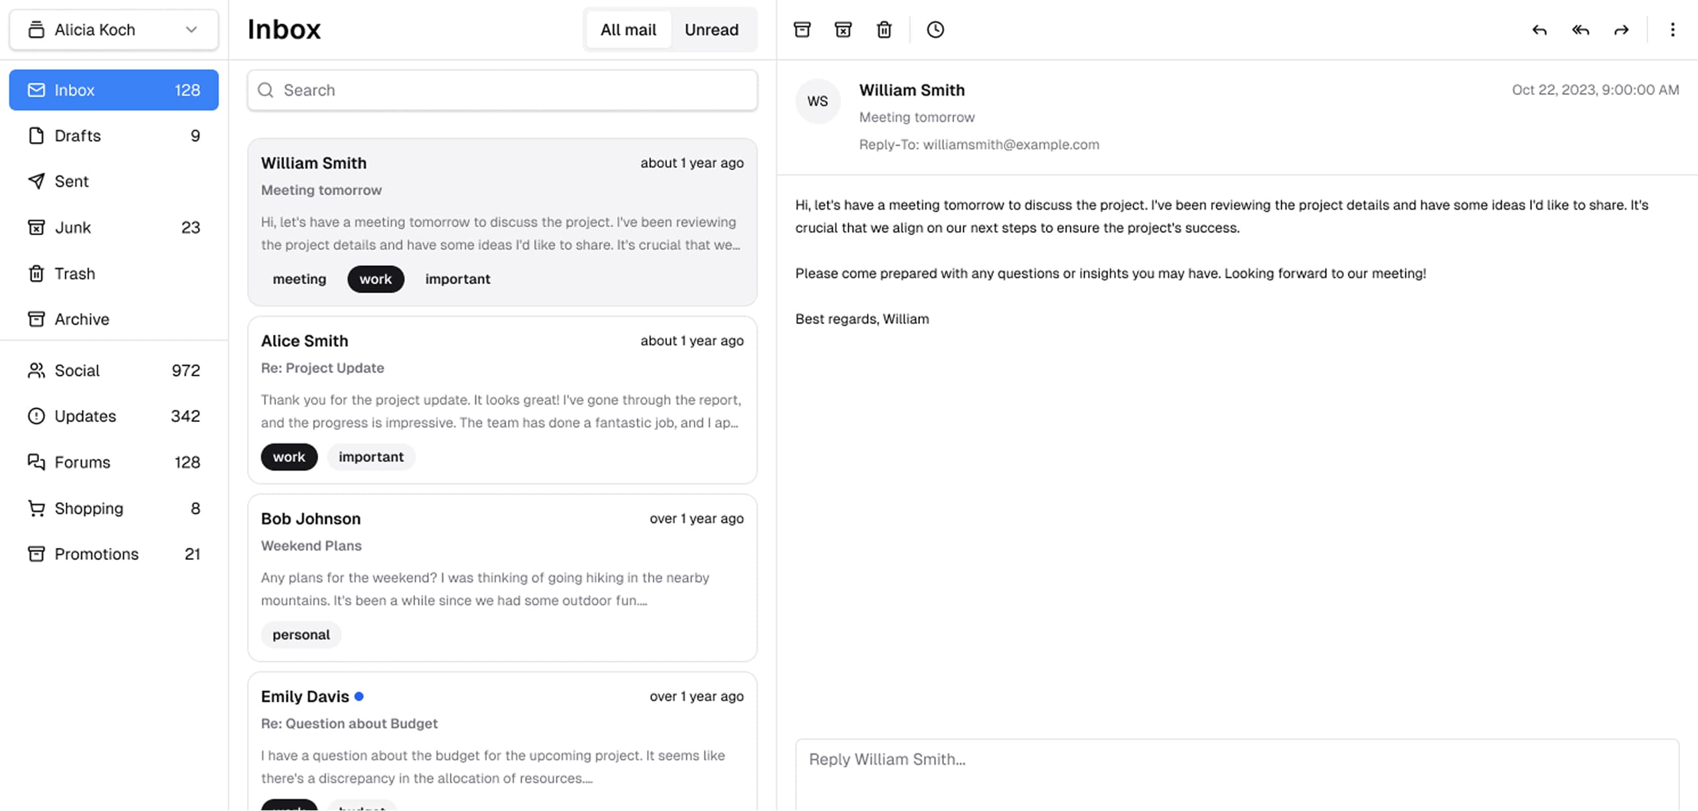Open the Social category with 972 items
This screenshot has height=811, width=1698.
click(114, 370)
